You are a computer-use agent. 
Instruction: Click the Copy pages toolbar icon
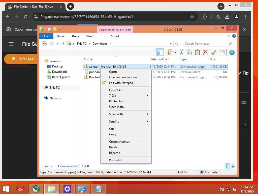[189, 52]
